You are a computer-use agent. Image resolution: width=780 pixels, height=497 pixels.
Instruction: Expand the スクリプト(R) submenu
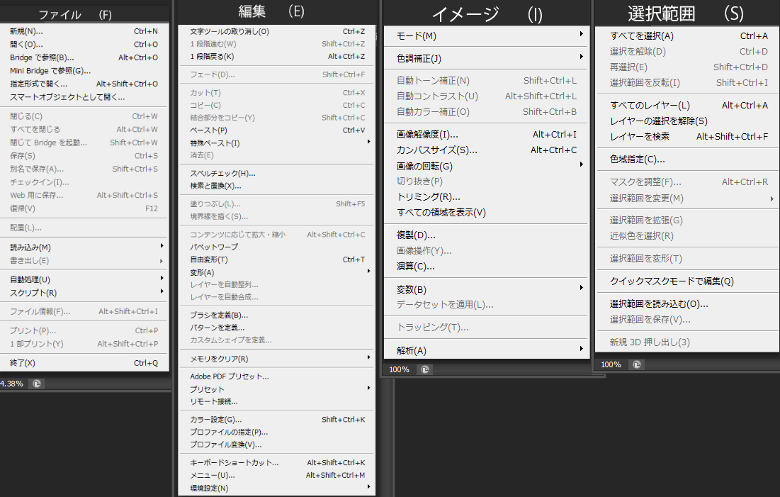click(x=84, y=293)
